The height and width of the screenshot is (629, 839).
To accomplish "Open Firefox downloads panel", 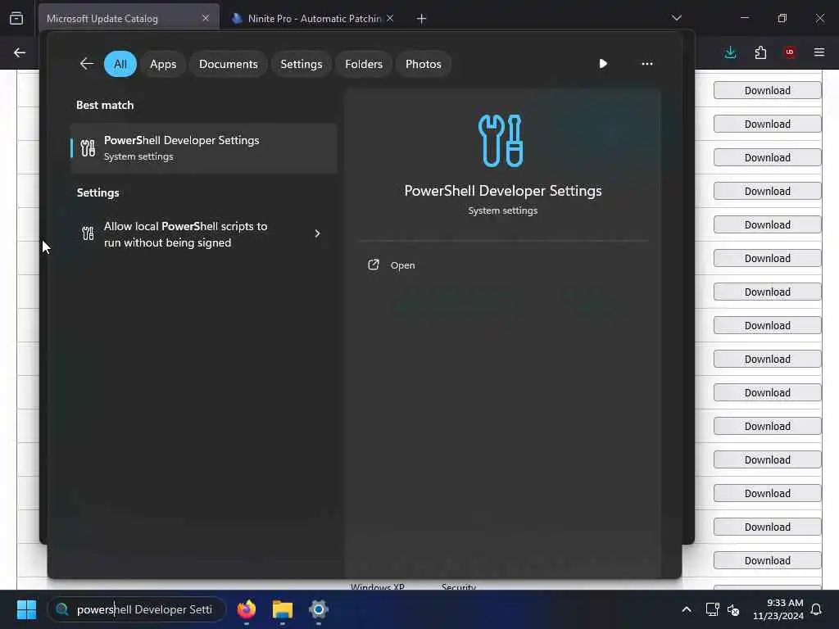I will click(x=730, y=52).
